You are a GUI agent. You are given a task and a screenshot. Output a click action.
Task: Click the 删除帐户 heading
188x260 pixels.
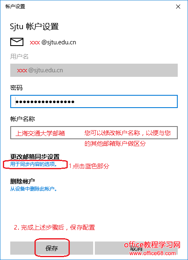[22, 181]
